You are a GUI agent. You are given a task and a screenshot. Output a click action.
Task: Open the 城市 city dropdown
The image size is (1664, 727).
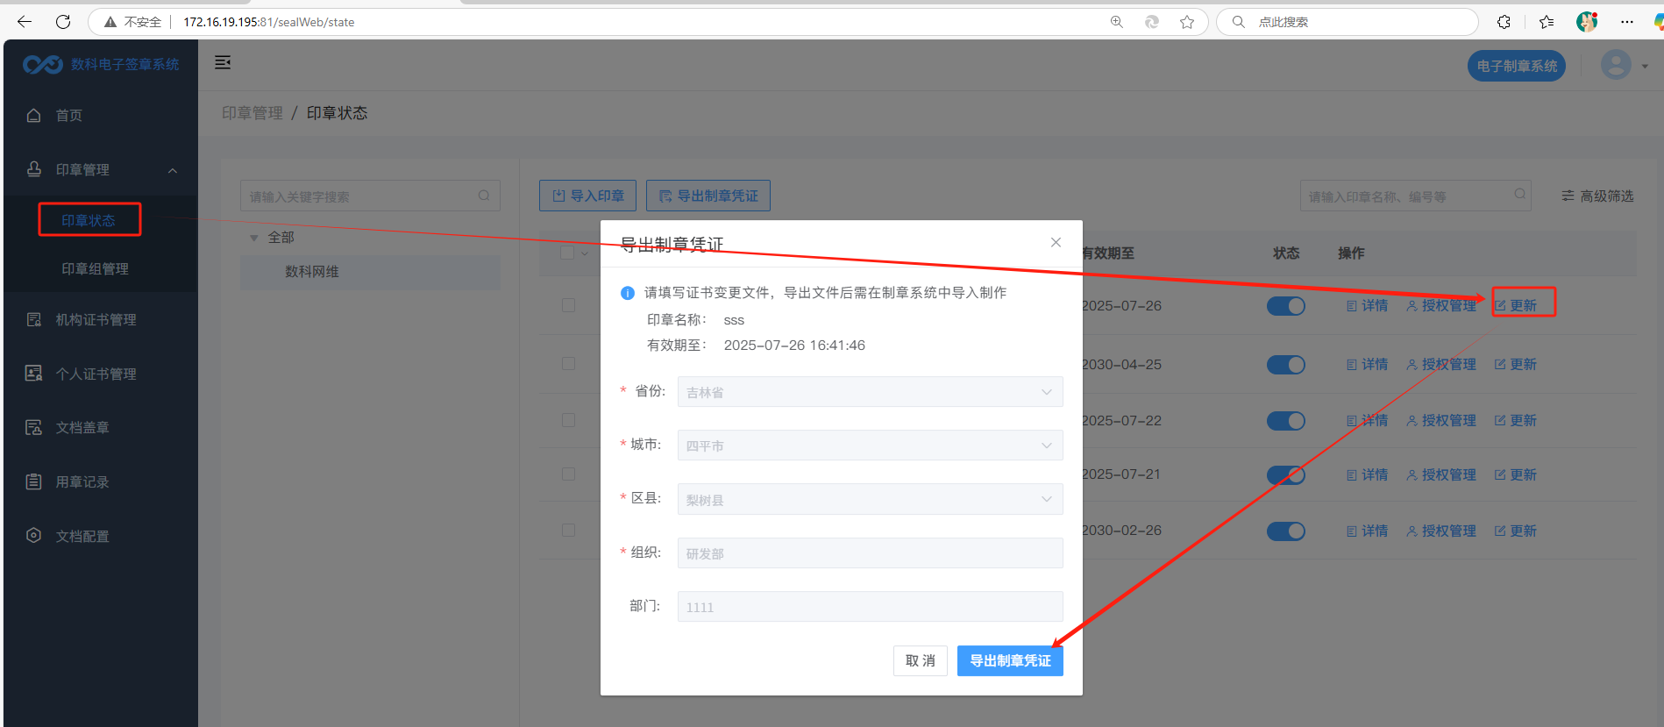tap(870, 445)
